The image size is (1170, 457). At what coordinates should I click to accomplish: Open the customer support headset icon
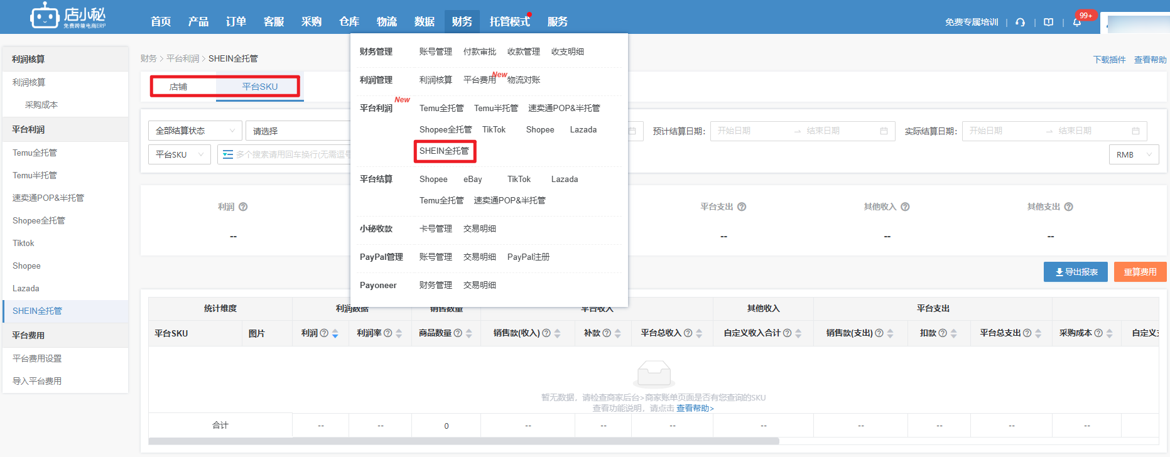(x=1020, y=22)
